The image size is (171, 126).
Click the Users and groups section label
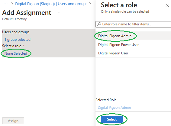16,32
